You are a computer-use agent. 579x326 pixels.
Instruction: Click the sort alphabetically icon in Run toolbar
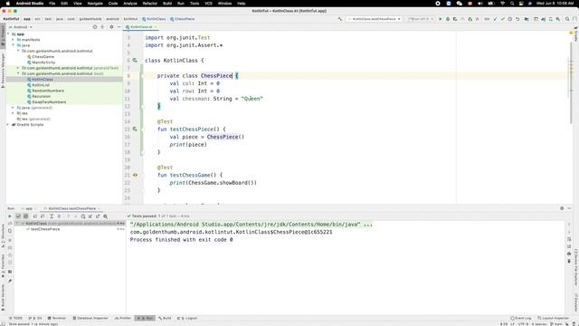point(35,216)
